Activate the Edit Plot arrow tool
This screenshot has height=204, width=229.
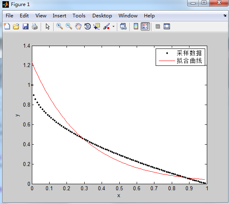[x=48, y=27]
